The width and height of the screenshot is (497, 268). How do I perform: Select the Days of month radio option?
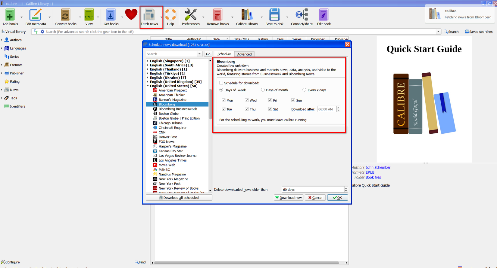[x=263, y=90]
